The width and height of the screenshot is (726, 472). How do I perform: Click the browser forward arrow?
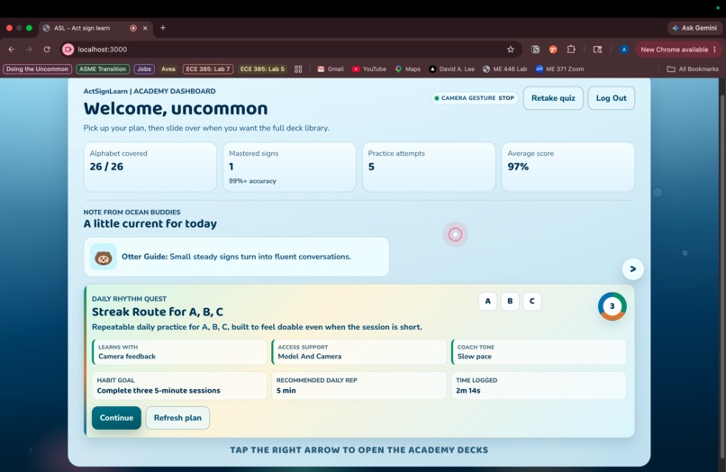click(x=29, y=50)
